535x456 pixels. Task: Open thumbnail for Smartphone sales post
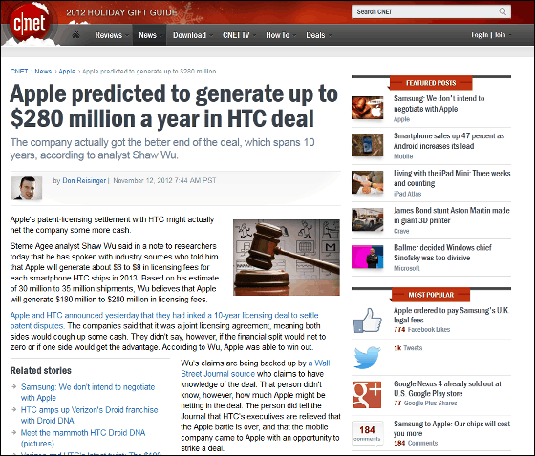[367, 145]
